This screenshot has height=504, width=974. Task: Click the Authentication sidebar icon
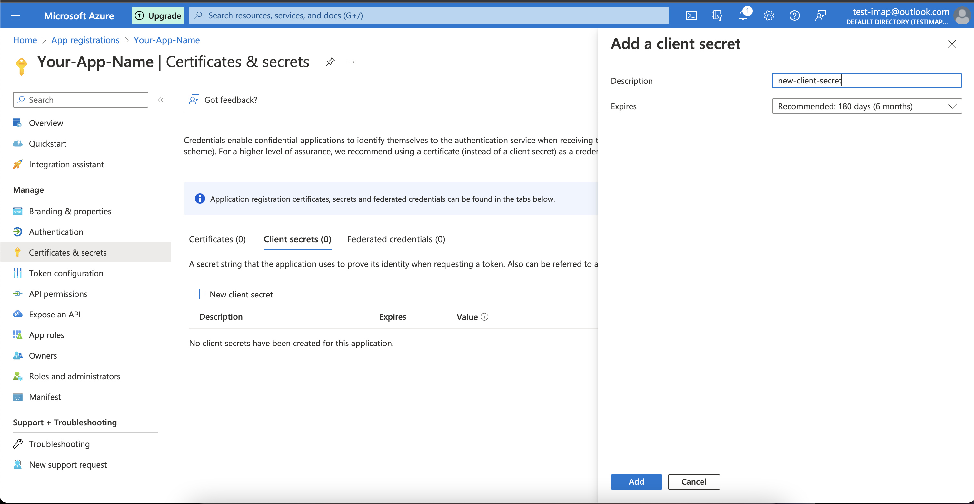click(x=17, y=231)
